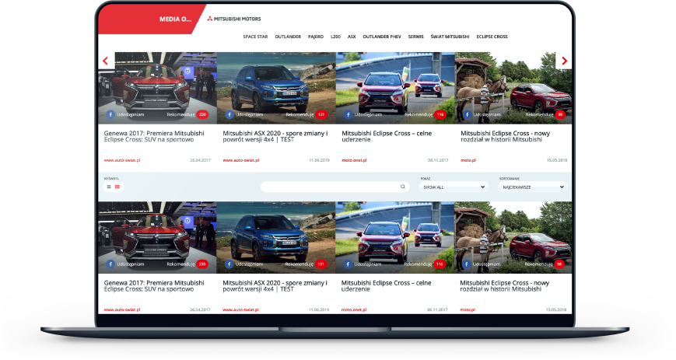Open OUTLANDER in navigation menu

(x=288, y=37)
